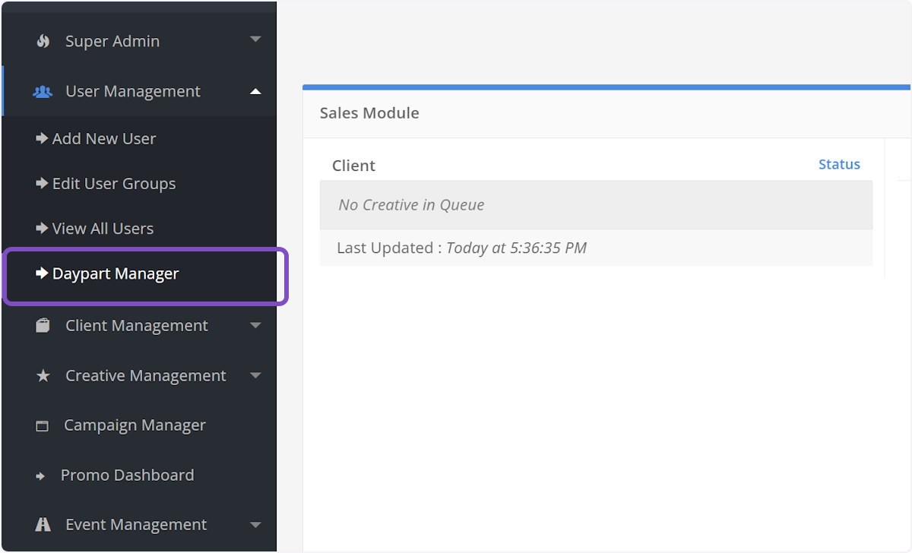Expand the Creative Management section
This screenshot has width=912, height=553.
255,374
